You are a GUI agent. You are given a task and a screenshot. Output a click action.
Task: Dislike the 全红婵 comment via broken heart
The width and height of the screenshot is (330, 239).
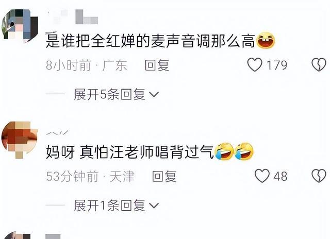coord(319,65)
